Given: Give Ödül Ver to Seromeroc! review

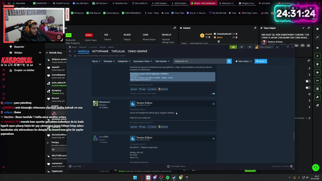Looking at the screenshot, I should pos(163,127).
